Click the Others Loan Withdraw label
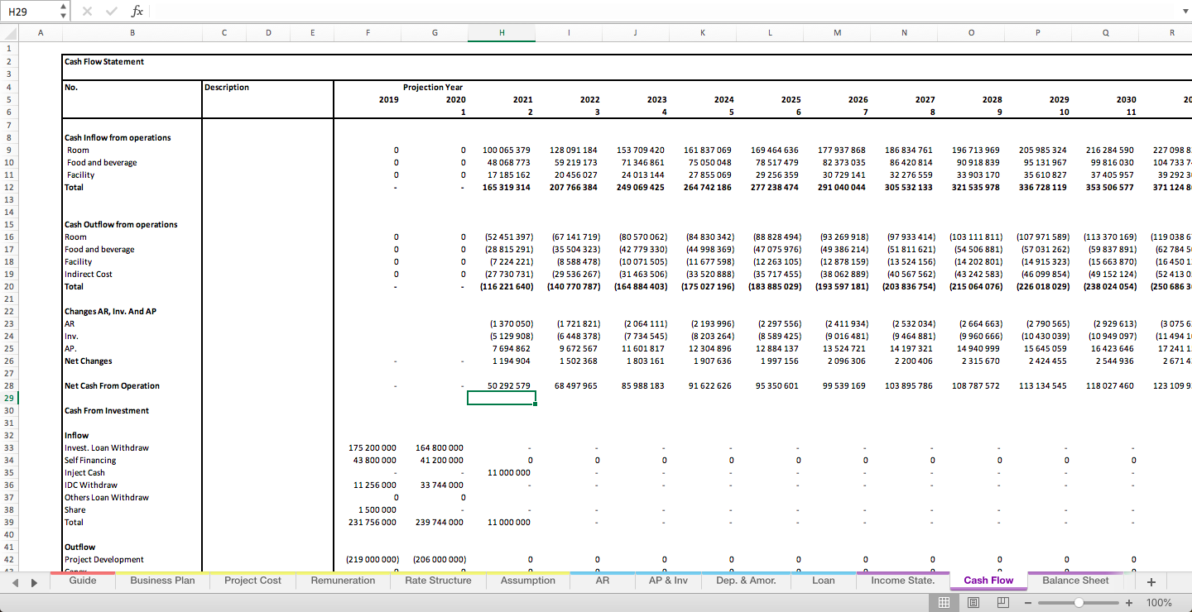 107,497
